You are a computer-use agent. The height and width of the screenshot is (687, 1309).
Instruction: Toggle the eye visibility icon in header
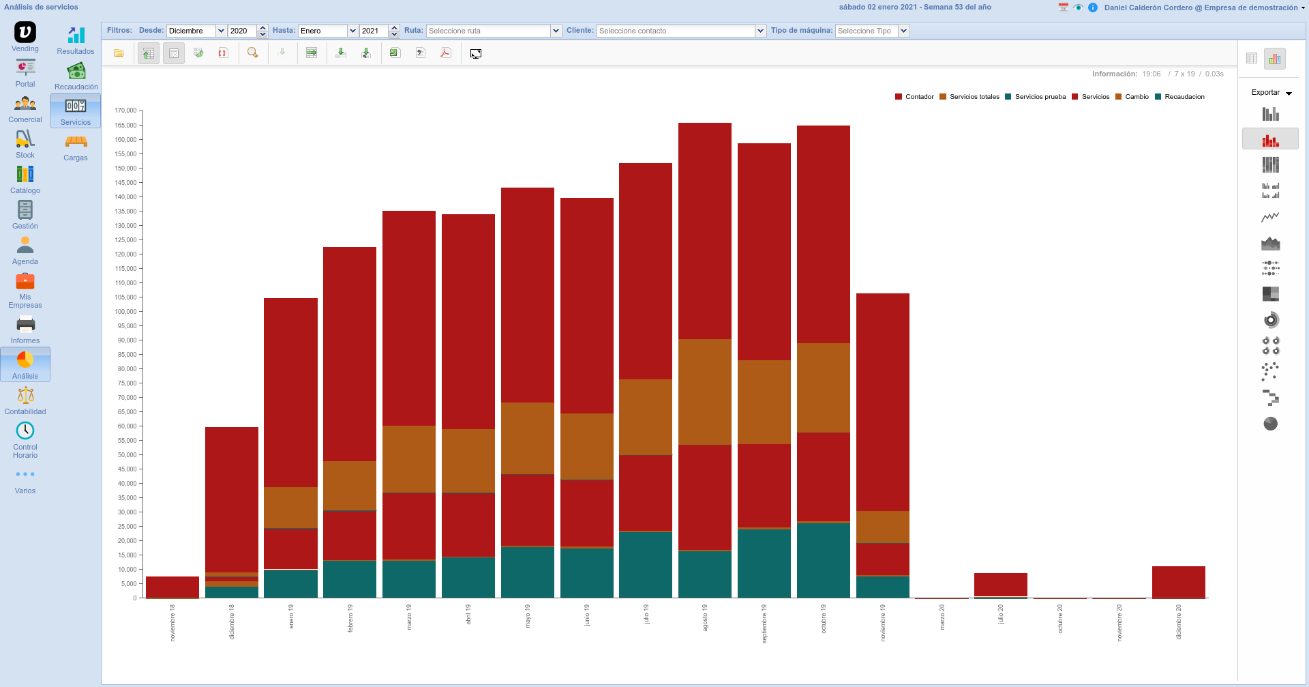pos(1078,8)
